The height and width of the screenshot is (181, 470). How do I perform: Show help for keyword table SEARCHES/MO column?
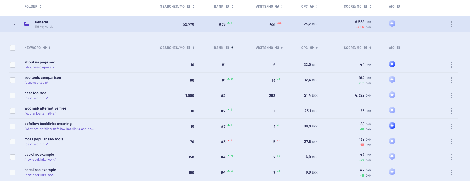[x=188, y=48]
